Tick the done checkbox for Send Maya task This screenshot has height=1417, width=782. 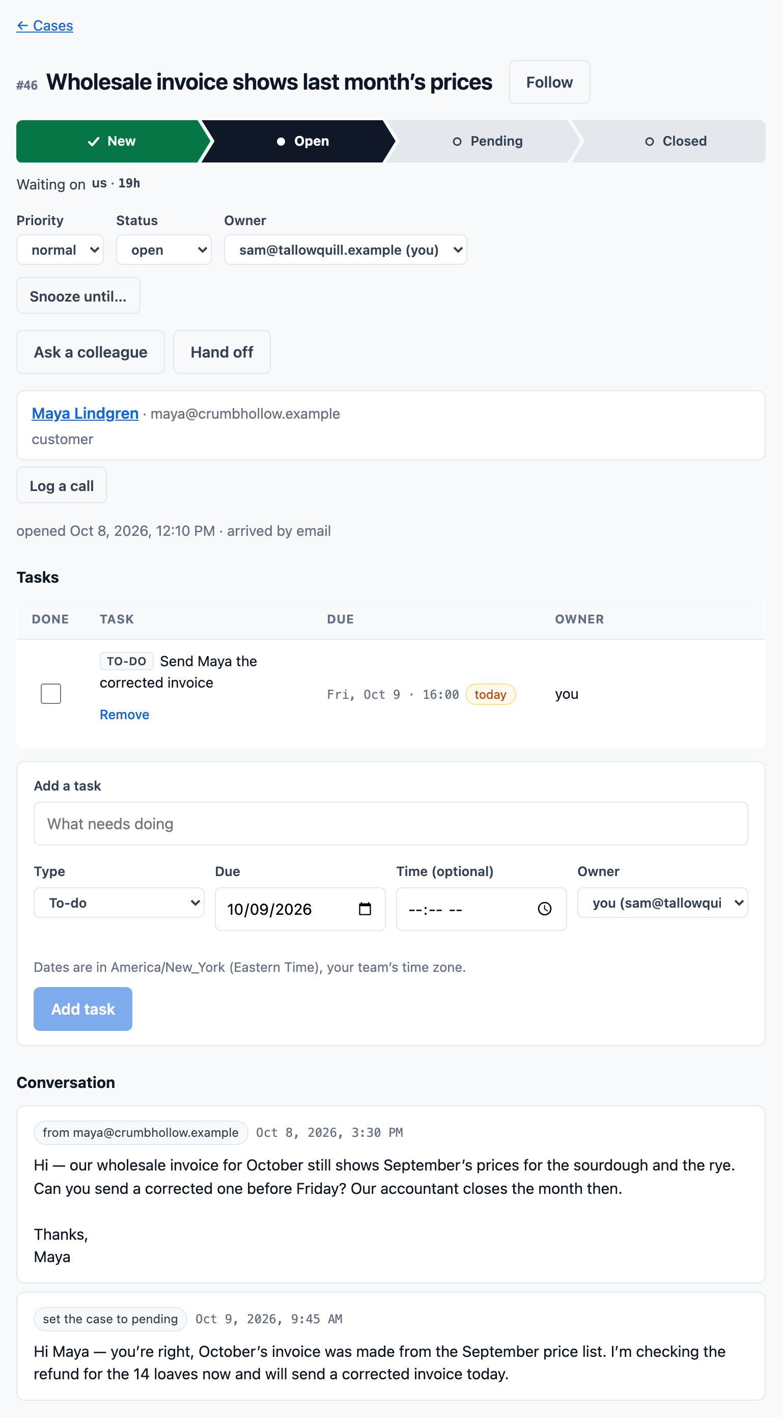[50, 694]
